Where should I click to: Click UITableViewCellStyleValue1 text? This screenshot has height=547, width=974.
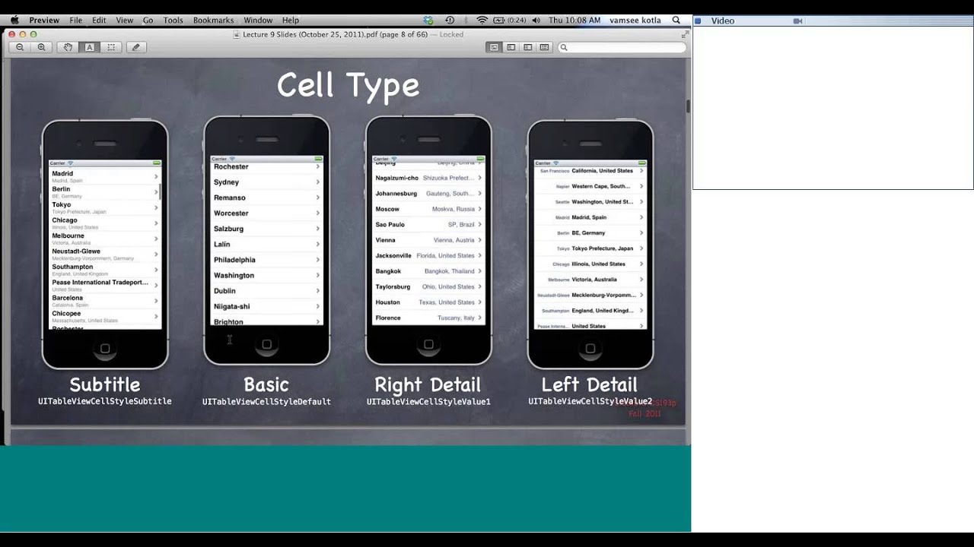point(428,401)
